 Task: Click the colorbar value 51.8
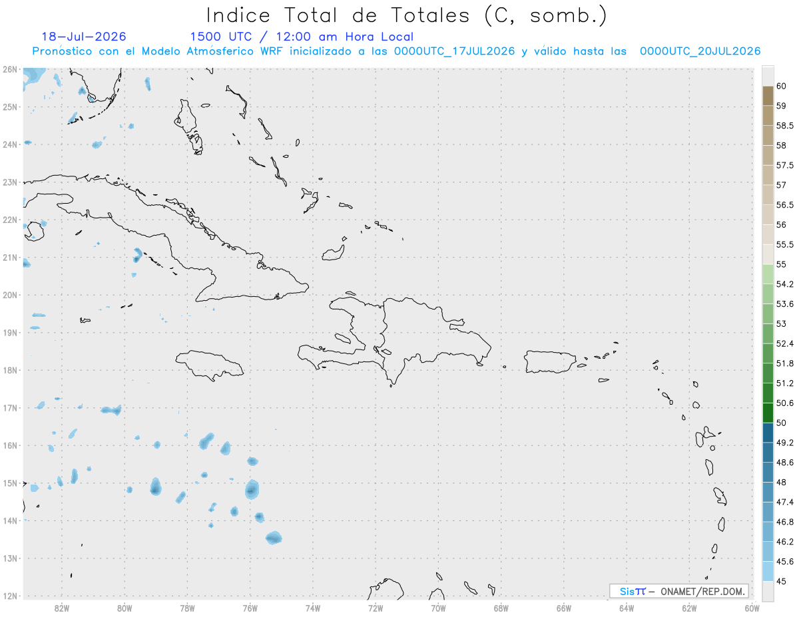tap(785, 363)
